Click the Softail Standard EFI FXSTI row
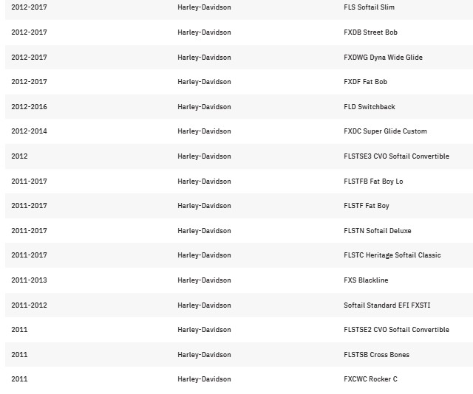The image size is (473, 394). 239,305
